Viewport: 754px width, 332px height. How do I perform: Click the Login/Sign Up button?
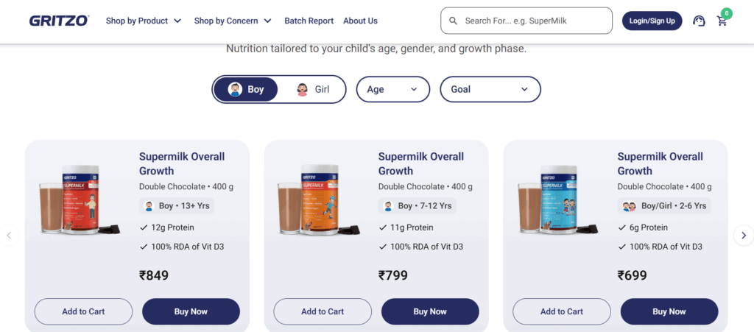click(x=652, y=21)
